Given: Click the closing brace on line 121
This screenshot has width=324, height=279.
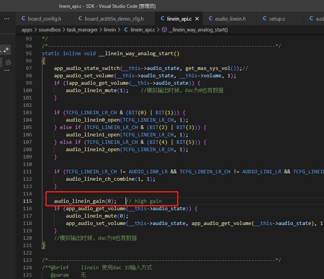Looking at the screenshot, I should click(x=44, y=246).
